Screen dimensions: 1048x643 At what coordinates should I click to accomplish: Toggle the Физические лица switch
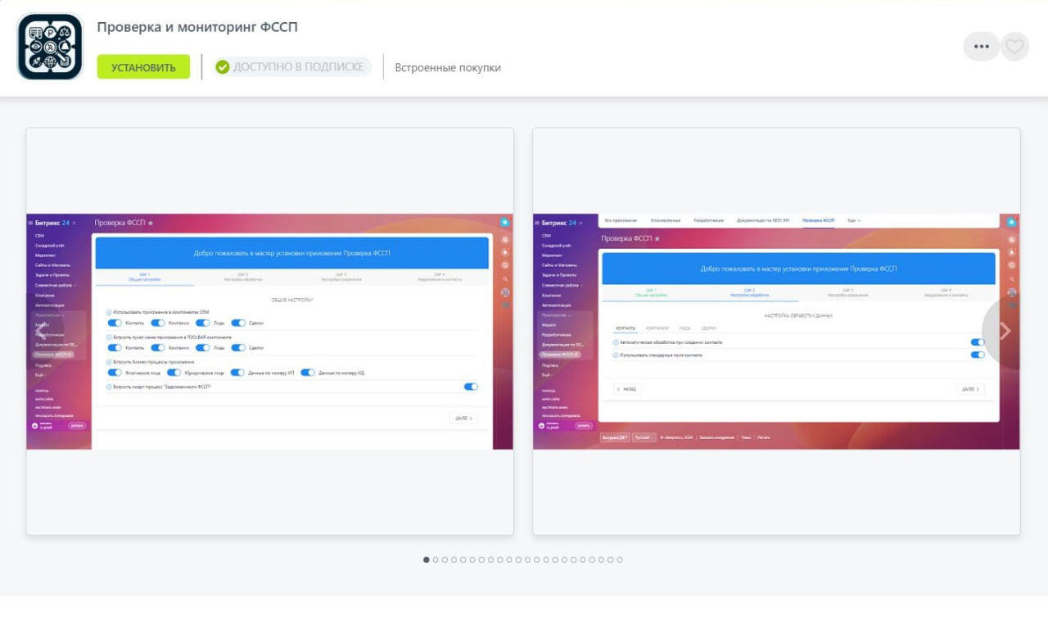tap(115, 373)
